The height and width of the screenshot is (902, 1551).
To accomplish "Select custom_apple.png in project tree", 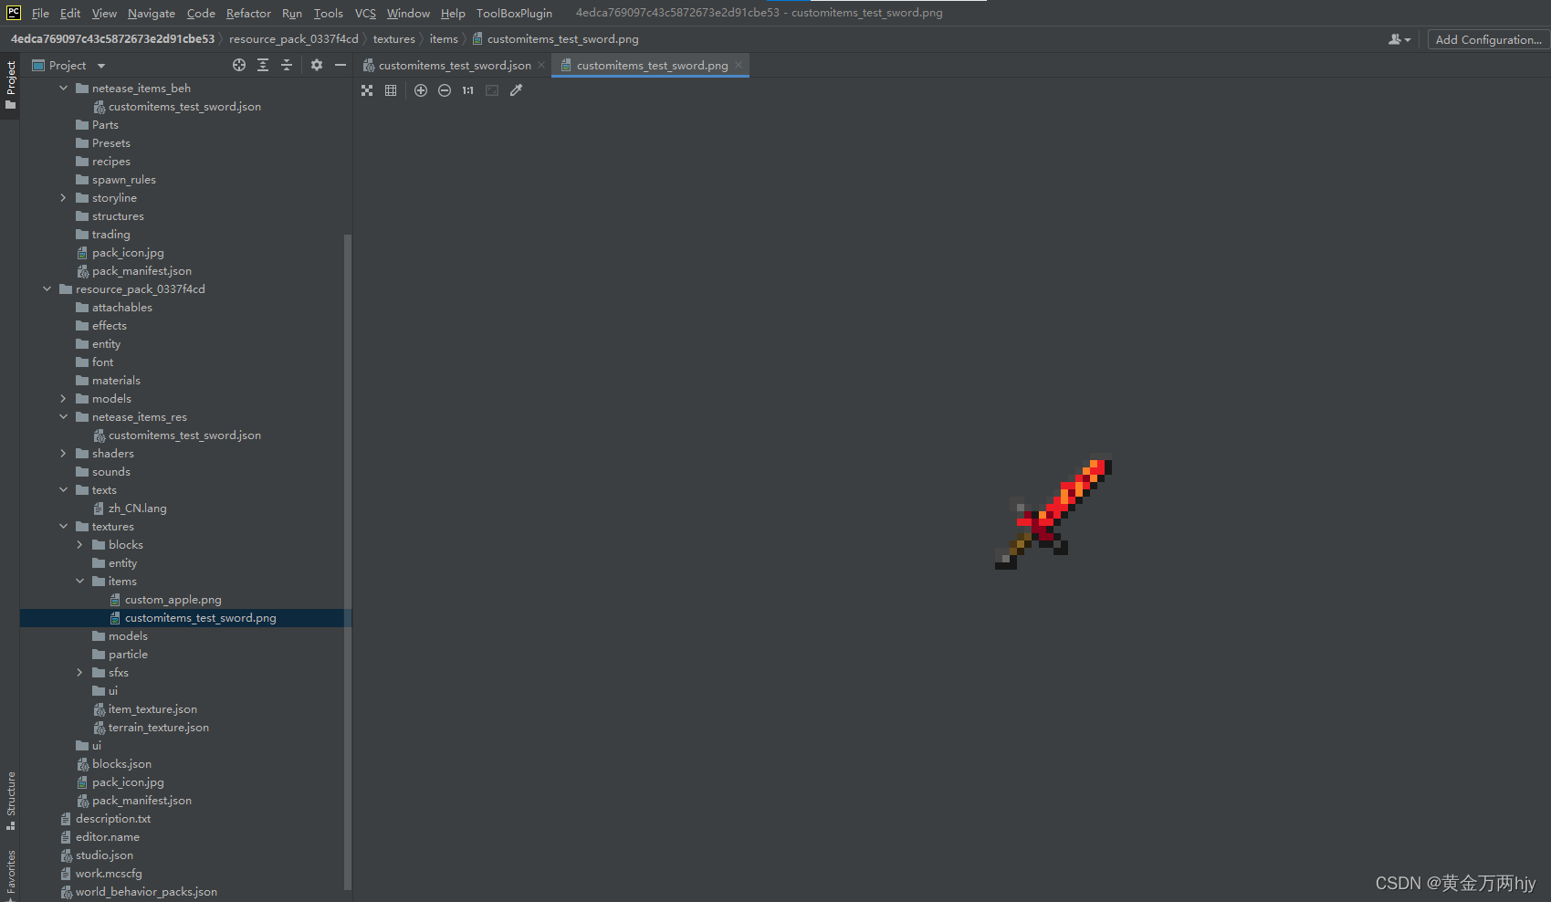I will point(173,599).
